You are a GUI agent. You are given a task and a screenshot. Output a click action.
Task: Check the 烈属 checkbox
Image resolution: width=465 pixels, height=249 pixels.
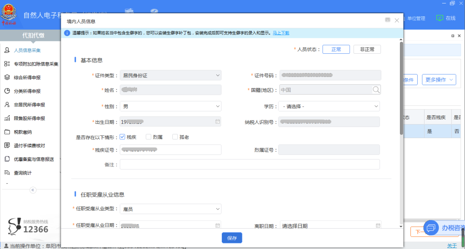148,137
